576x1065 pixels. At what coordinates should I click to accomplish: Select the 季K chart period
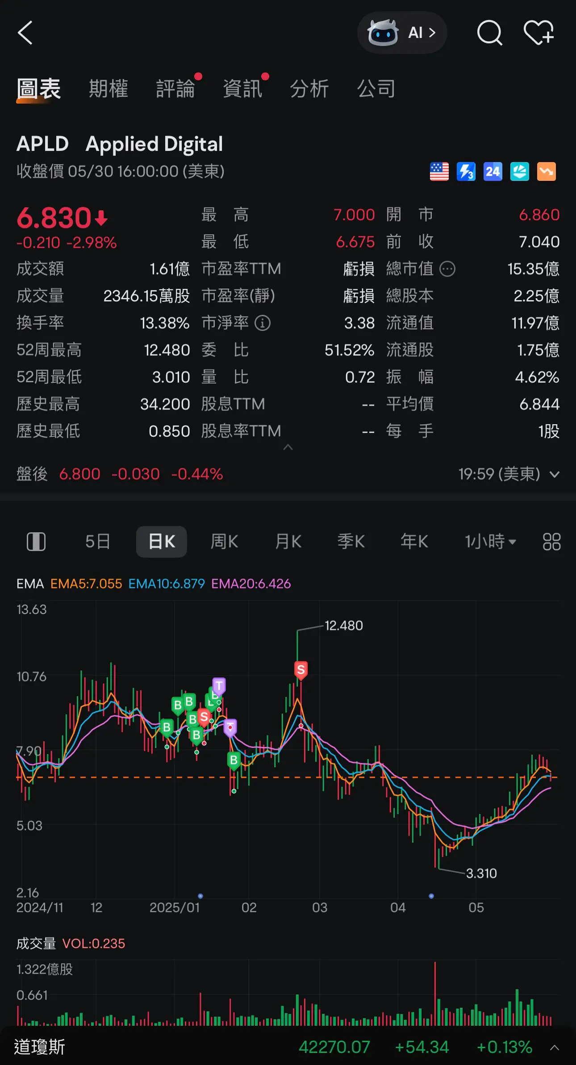[351, 542]
